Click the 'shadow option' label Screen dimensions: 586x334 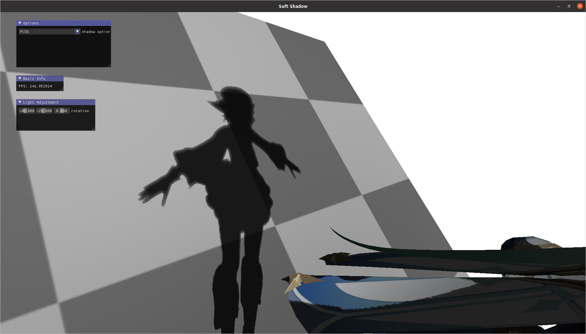(x=96, y=32)
